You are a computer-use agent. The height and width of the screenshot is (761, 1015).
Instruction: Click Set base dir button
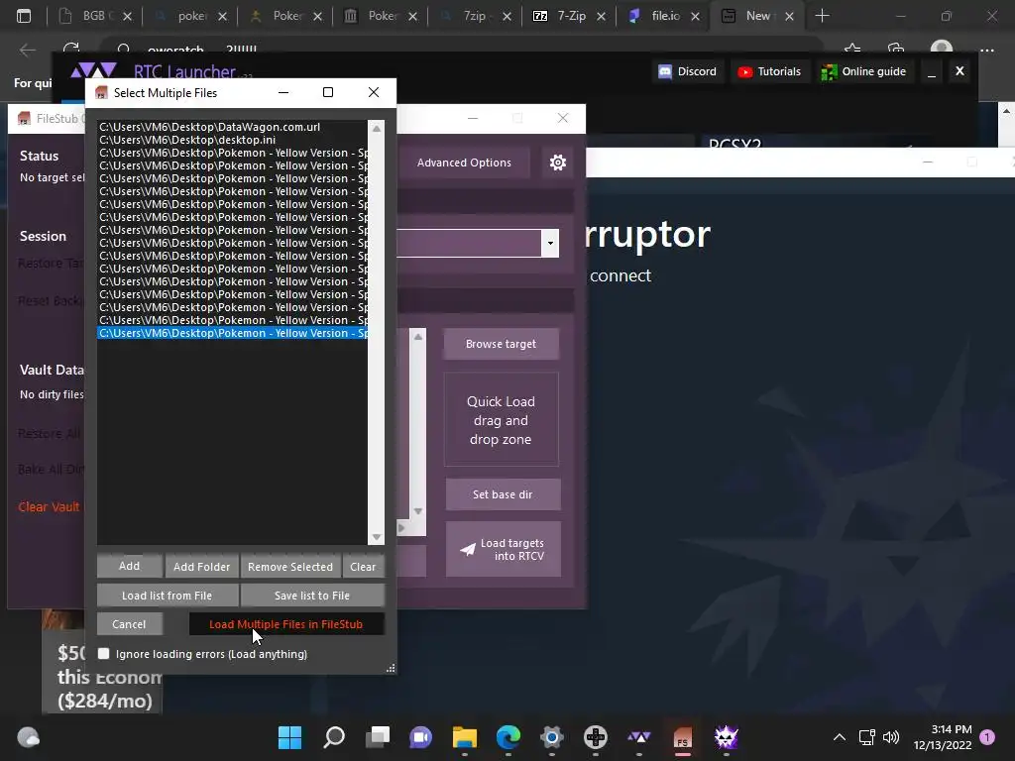click(x=503, y=494)
